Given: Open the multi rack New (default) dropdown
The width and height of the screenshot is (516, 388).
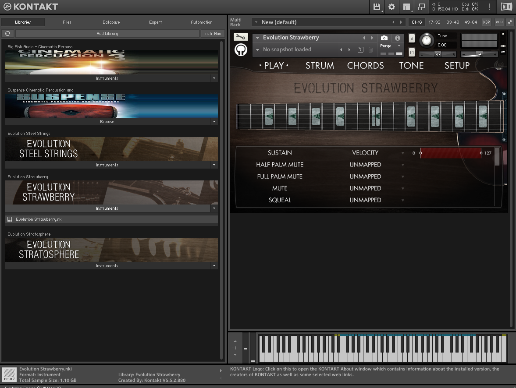Looking at the screenshot, I should pos(256,22).
